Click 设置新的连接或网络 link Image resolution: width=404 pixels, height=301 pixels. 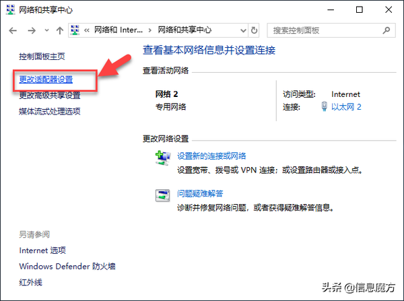pos(211,156)
